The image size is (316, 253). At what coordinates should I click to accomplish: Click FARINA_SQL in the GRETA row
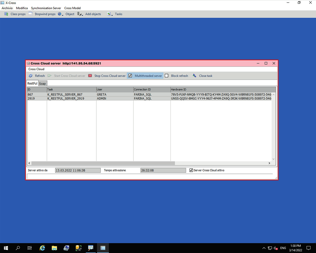pos(152,94)
